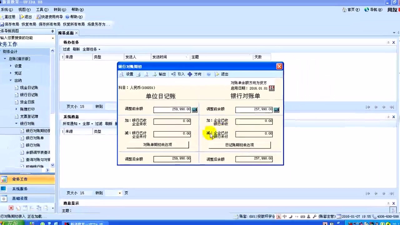Select the 简易桌面 tab
Image resolution: width=400 pixels, height=225 pixels.
(66, 33)
